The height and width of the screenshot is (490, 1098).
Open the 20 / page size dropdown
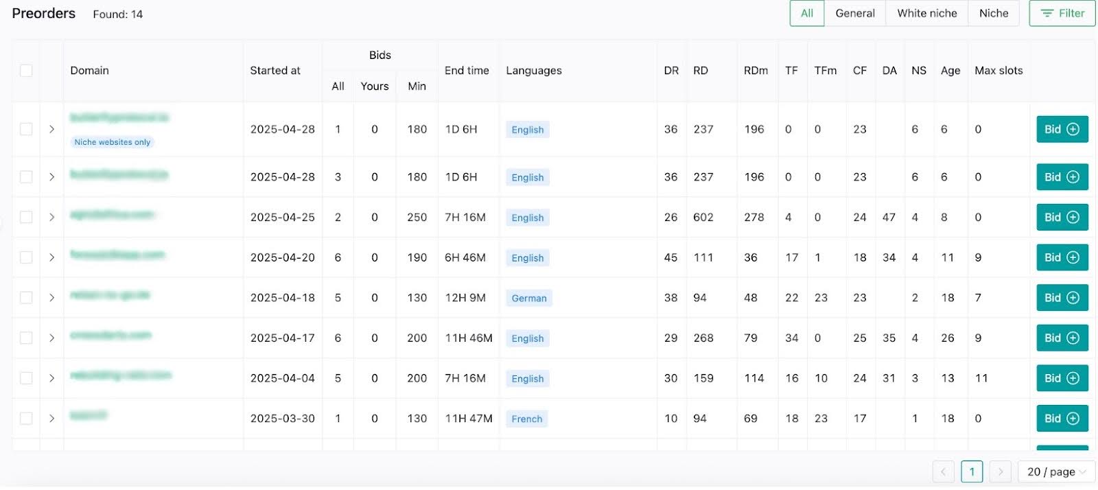[x=1055, y=471]
